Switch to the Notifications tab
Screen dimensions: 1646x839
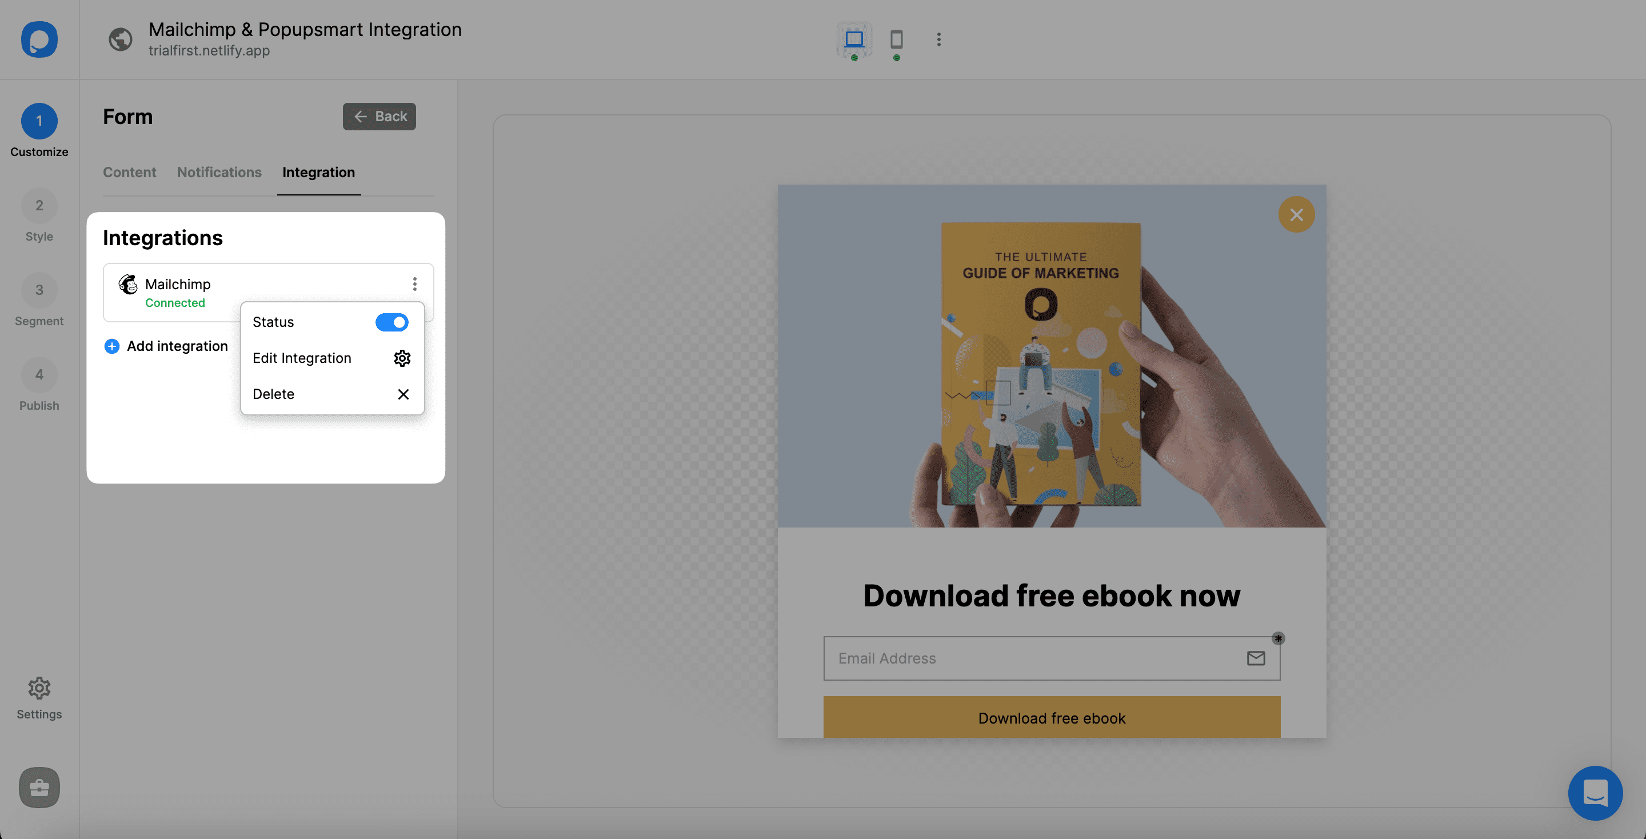pyautogui.click(x=219, y=172)
